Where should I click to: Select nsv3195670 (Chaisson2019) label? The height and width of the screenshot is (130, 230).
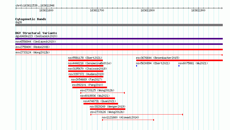point(87,69)
